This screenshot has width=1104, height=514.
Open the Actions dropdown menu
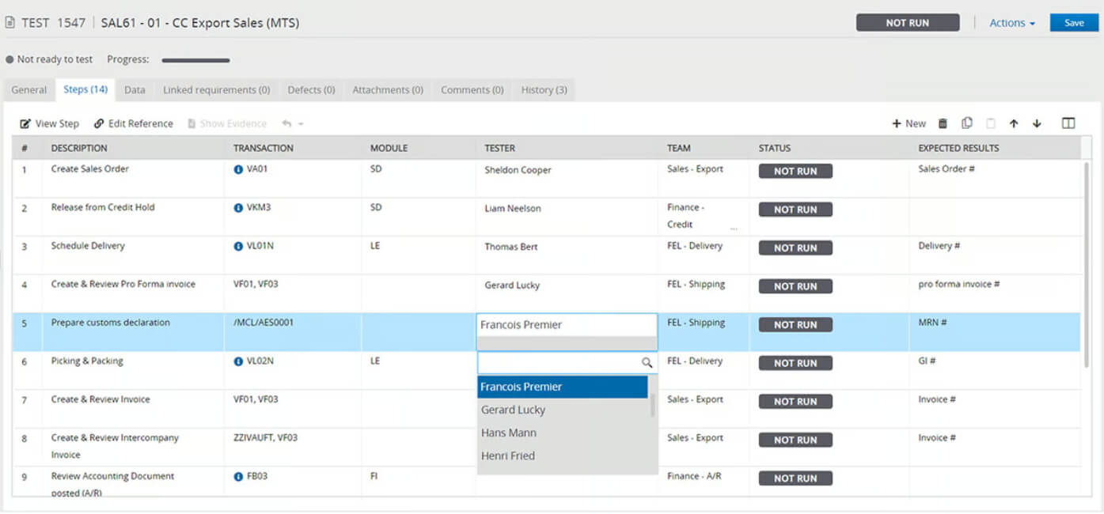[1012, 23]
